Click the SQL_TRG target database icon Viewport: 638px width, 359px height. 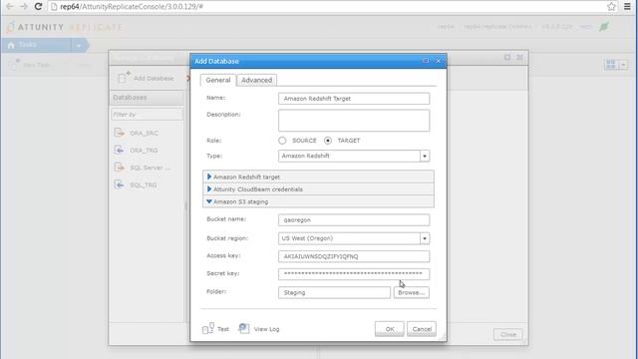point(119,184)
